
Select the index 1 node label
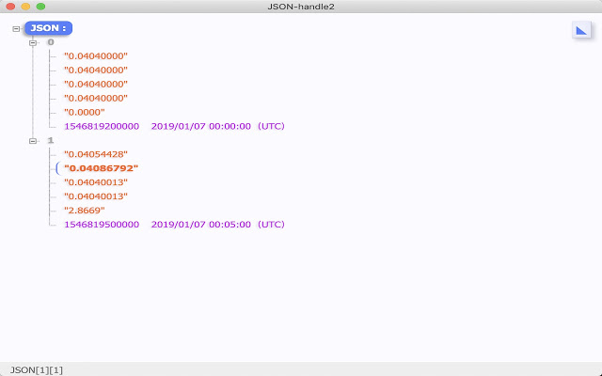[51, 140]
